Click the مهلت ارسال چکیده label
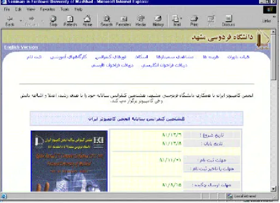Screen dimensions: 280x203 [x=212, y=185]
